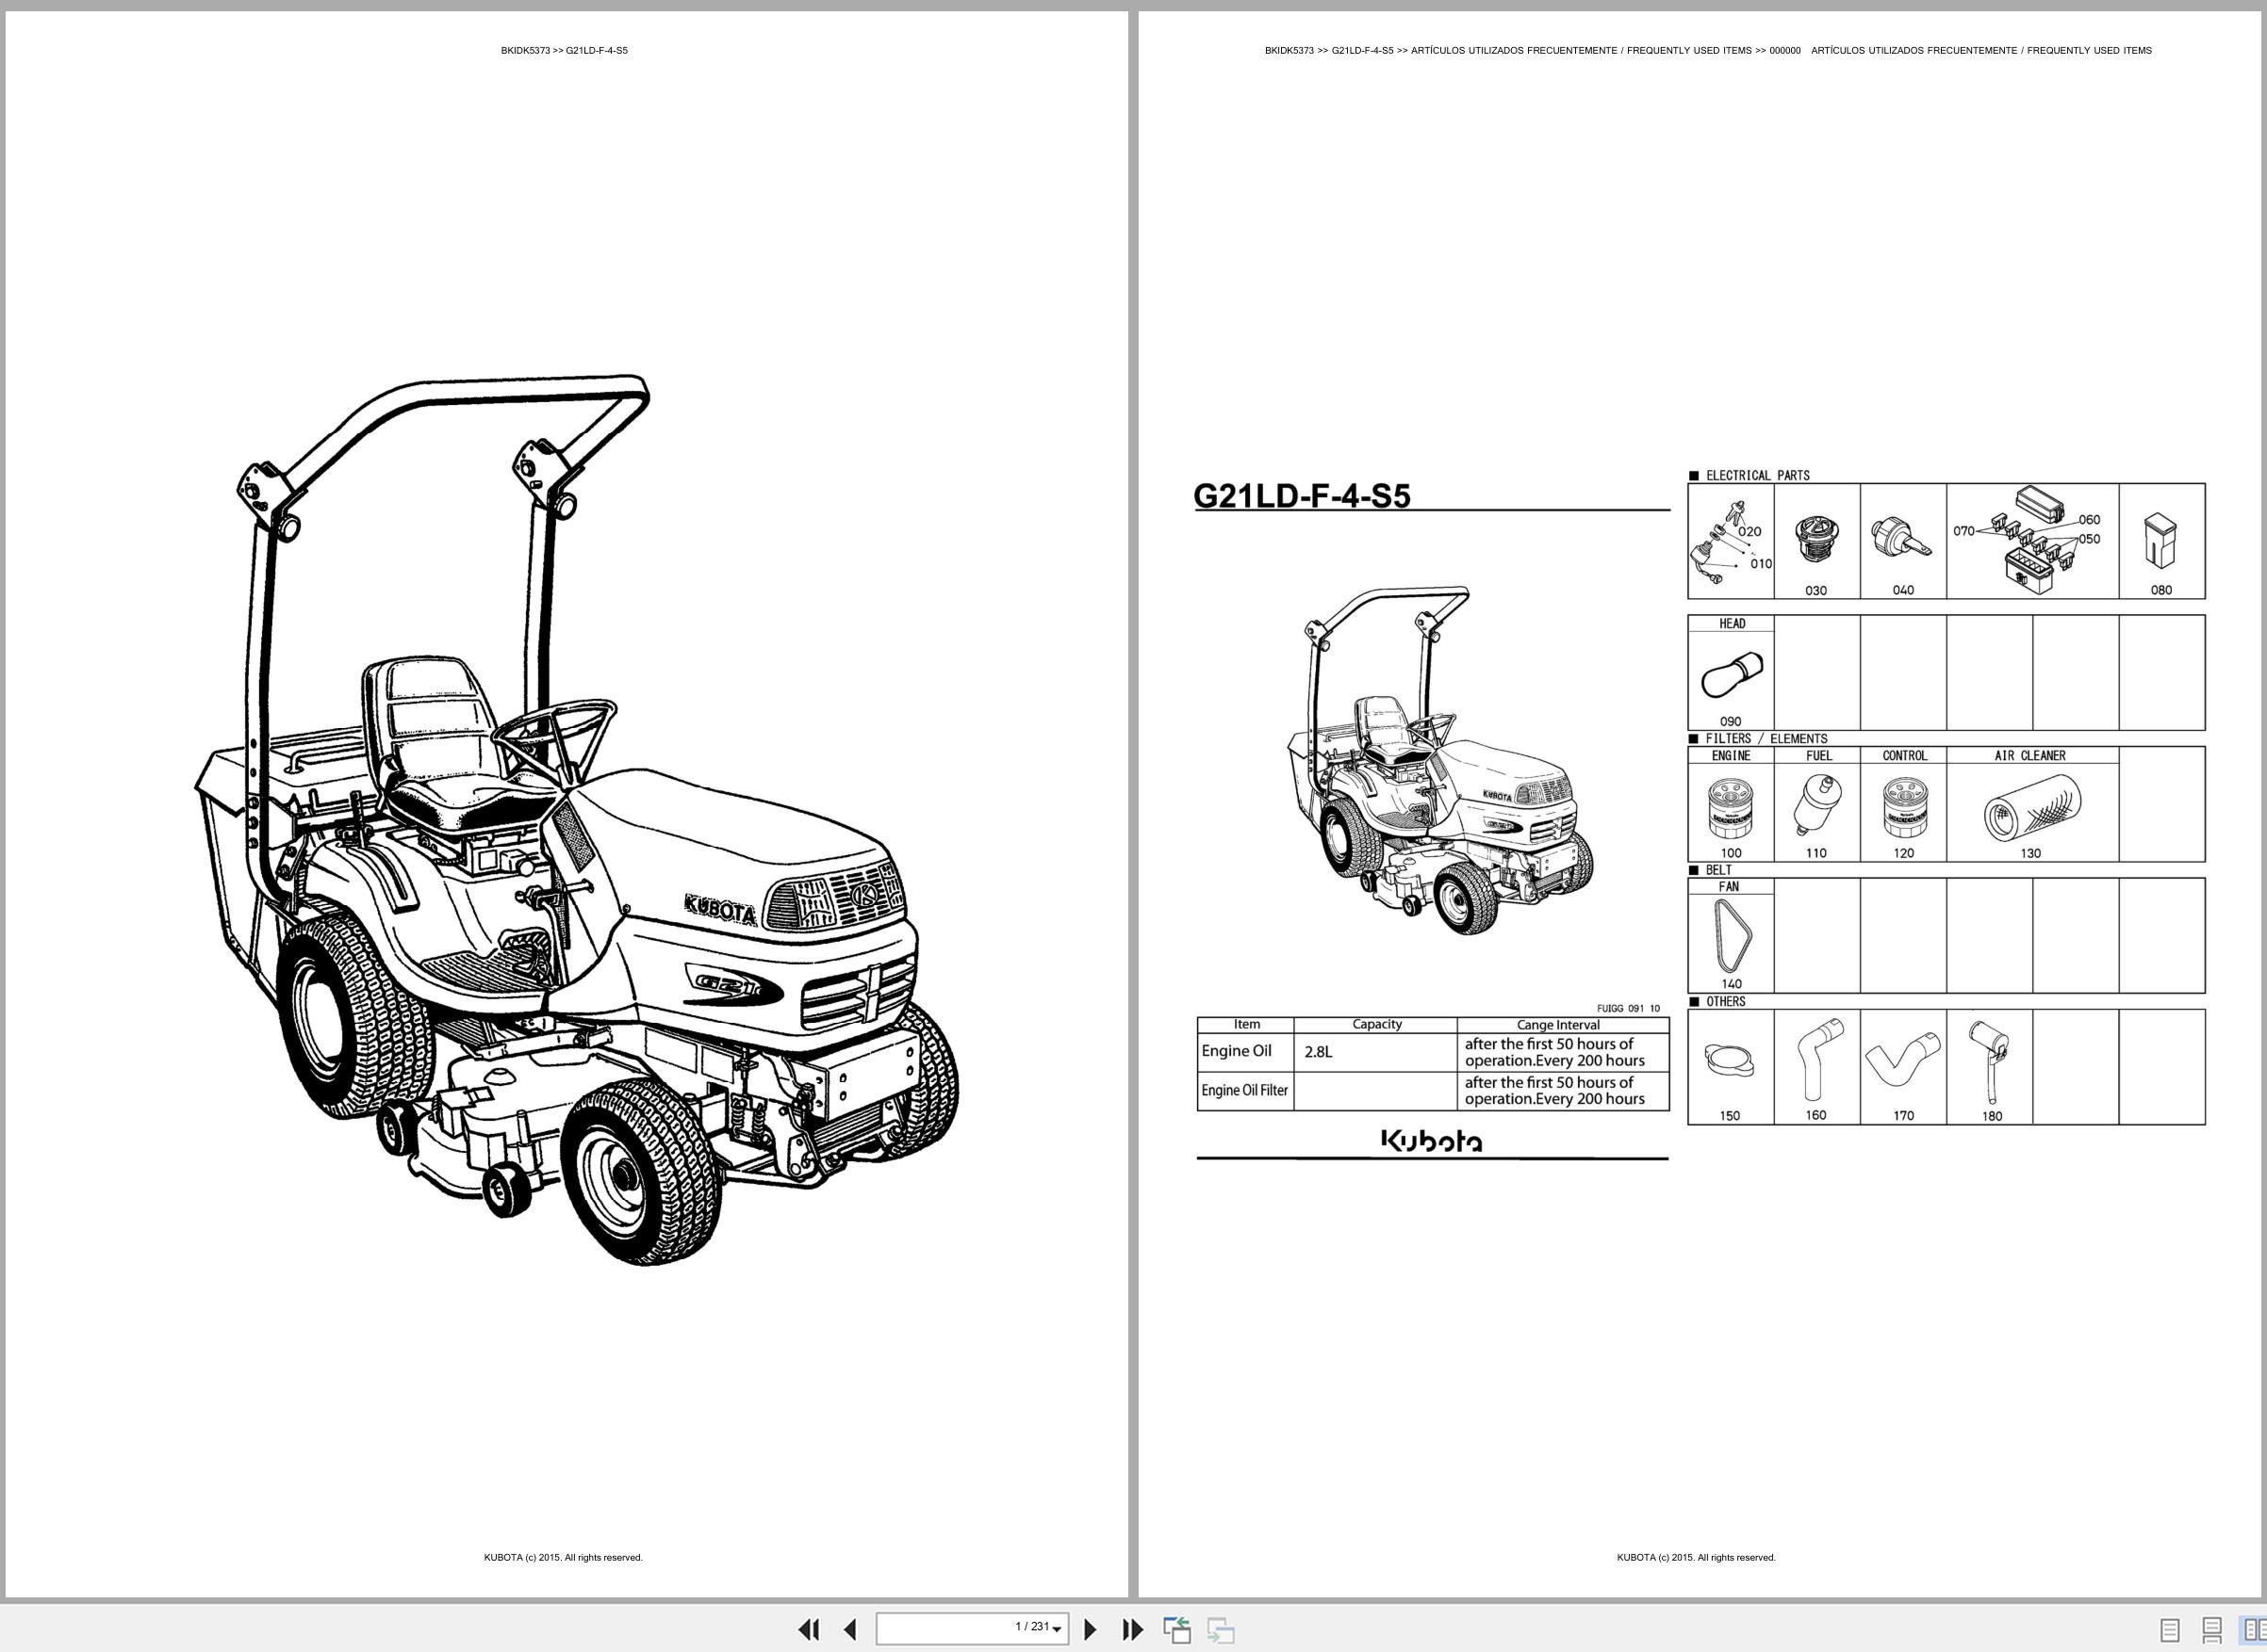
Task: Switch to continuous page view
Action: coord(2212,1630)
